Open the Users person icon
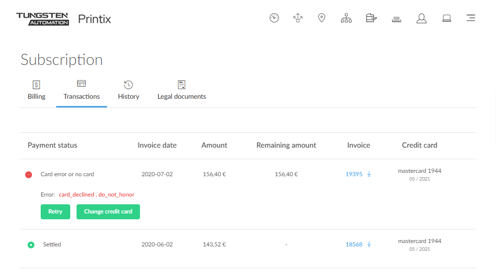 421,18
